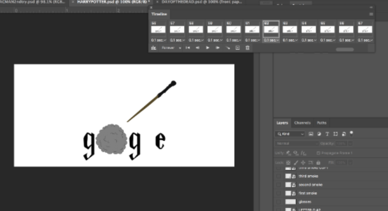Filter layers by pixel layers icon
Screen dimensions: 388x211
(311, 134)
